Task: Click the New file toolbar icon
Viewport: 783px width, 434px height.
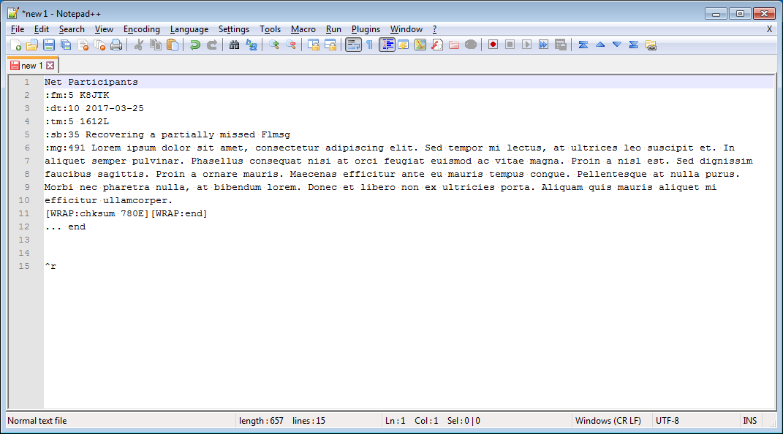Action: point(15,45)
